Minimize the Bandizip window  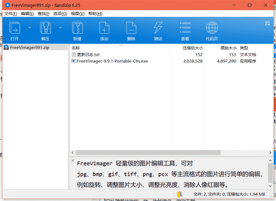tap(234, 5)
